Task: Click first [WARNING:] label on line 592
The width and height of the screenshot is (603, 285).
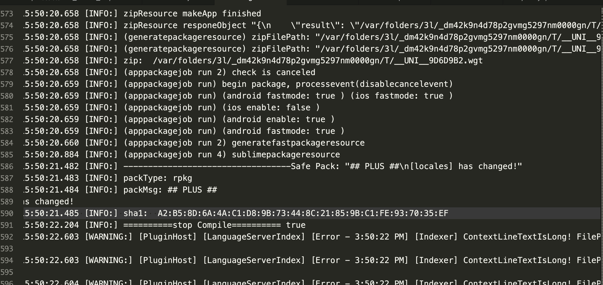Action: pyautogui.click(x=109, y=237)
